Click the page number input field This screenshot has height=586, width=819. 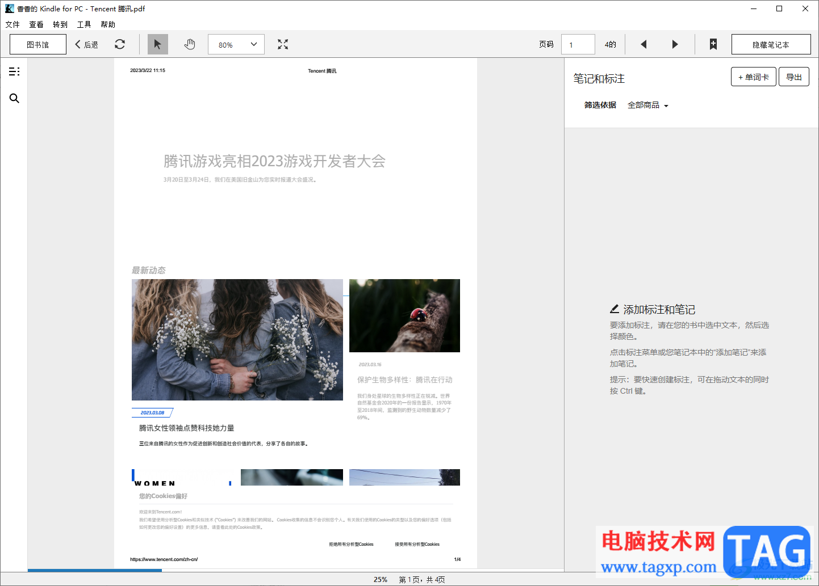click(x=578, y=44)
